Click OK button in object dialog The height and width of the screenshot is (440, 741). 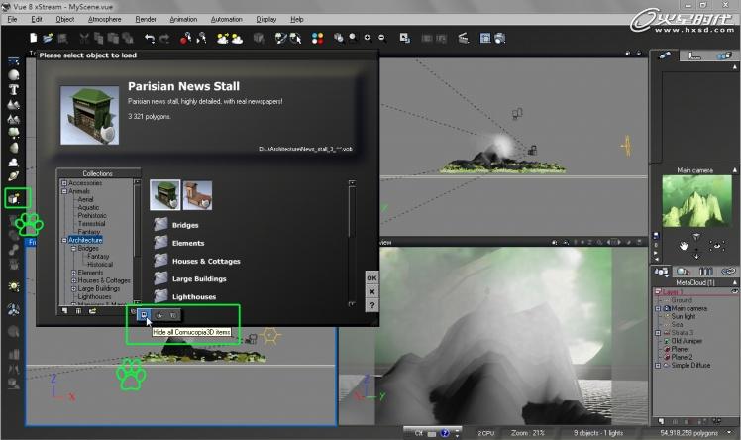coord(371,277)
